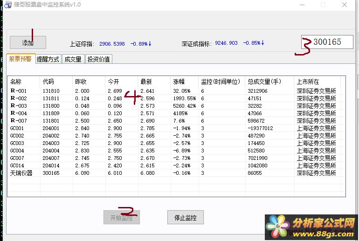Open the 提醒方式 tab
Image resolution: width=359 pixels, height=241 pixels.
(48, 59)
